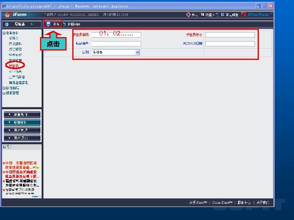Select the tree item just below 手签员
Screen dimensions: 294x220
(x=15, y=71)
